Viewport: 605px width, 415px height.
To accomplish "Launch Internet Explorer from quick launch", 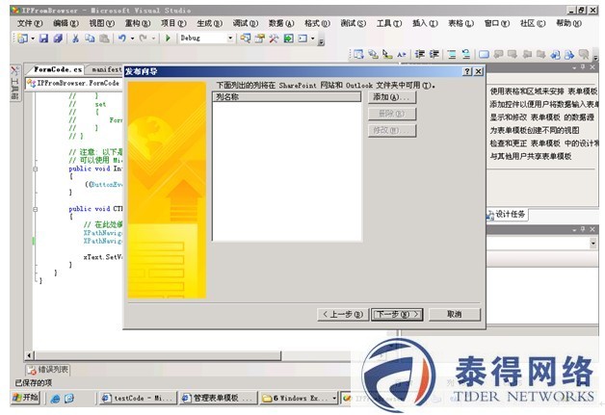I will (x=55, y=399).
